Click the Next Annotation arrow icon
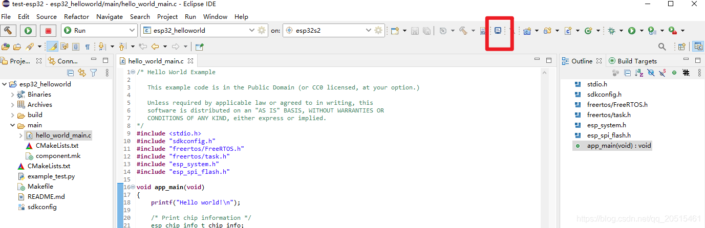 101,47
